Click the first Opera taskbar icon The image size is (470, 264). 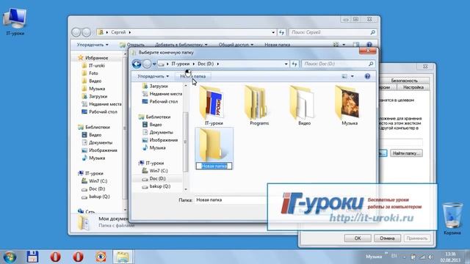pyautogui.click(x=55, y=257)
